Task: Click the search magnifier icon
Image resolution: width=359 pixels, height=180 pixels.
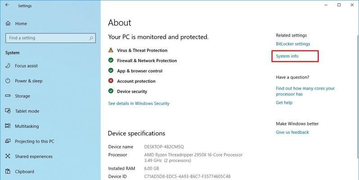Action: point(91,38)
